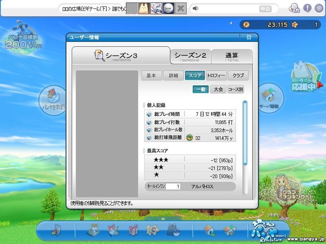The image size is (326, 244).
Task: Select the クラブ sub-tab
Action: pos(238,76)
